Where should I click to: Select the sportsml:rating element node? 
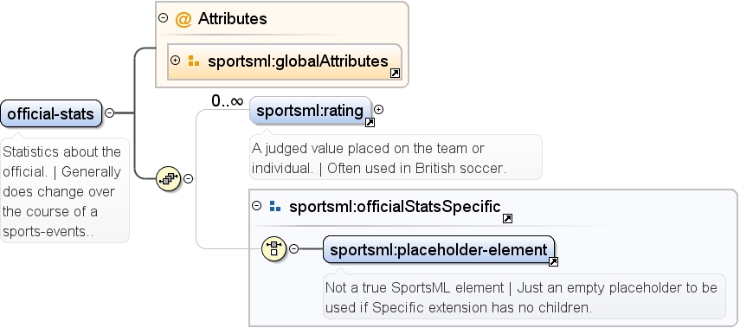coord(310,111)
